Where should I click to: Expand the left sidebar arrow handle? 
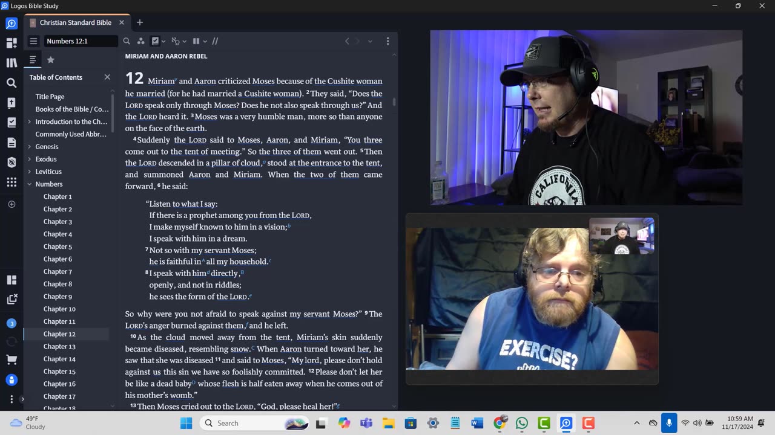22,399
